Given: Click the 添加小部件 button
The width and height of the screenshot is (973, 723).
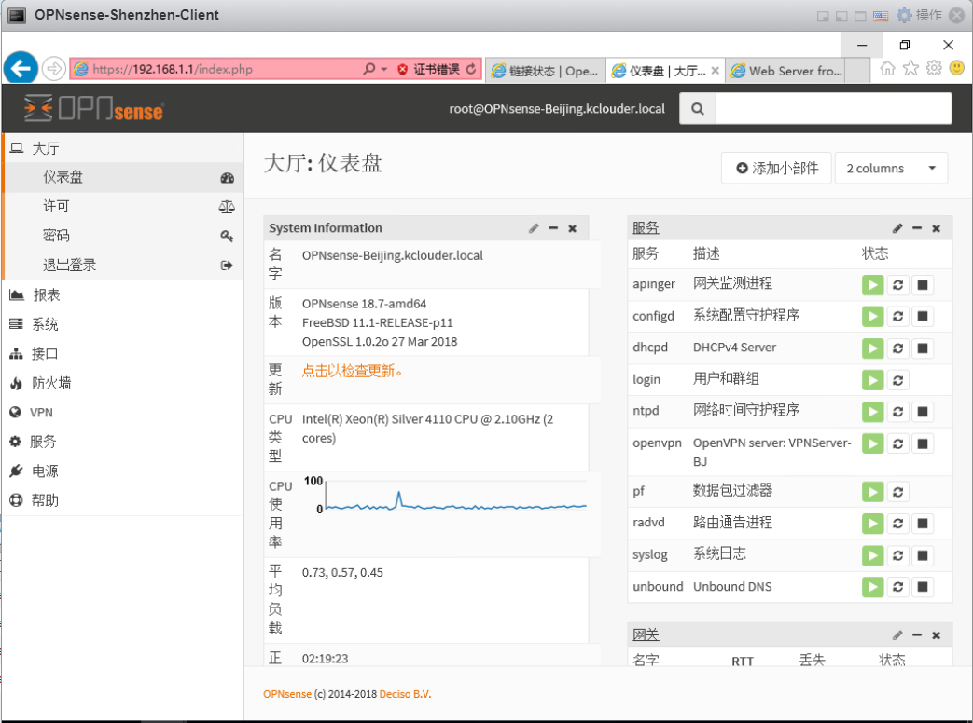Looking at the screenshot, I should coord(776,168).
